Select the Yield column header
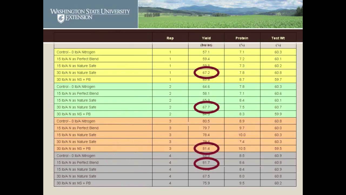Screen dimensions: 346x195 tap(206, 38)
